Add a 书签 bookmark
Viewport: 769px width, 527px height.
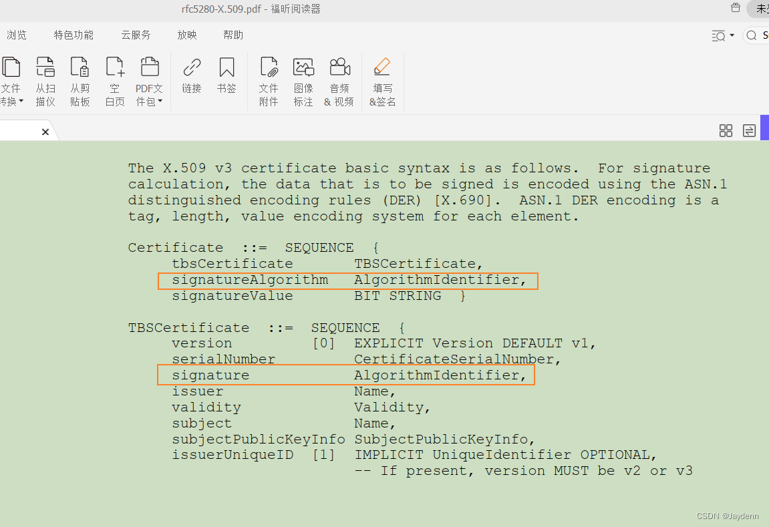(x=226, y=75)
